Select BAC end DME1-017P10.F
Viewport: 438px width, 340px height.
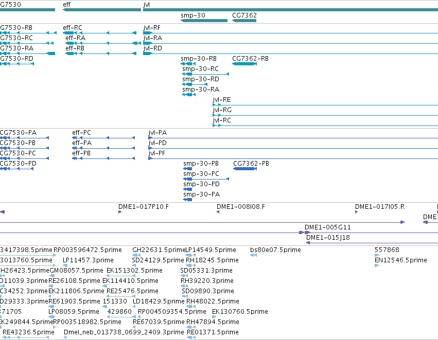[x=120, y=212]
